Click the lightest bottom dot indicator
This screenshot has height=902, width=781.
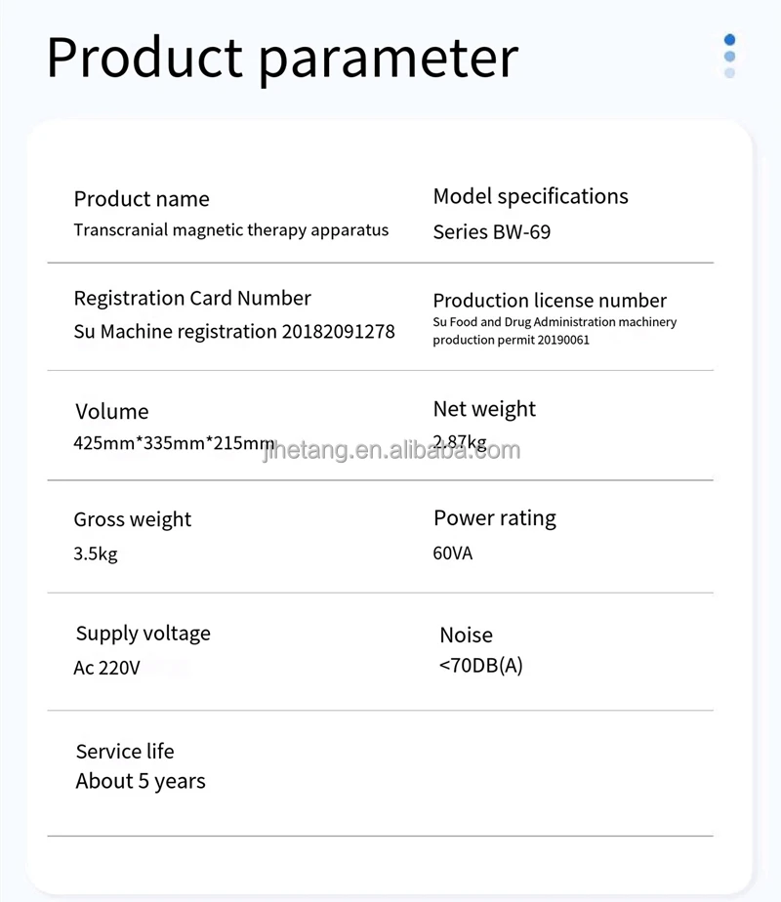coord(729,72)
